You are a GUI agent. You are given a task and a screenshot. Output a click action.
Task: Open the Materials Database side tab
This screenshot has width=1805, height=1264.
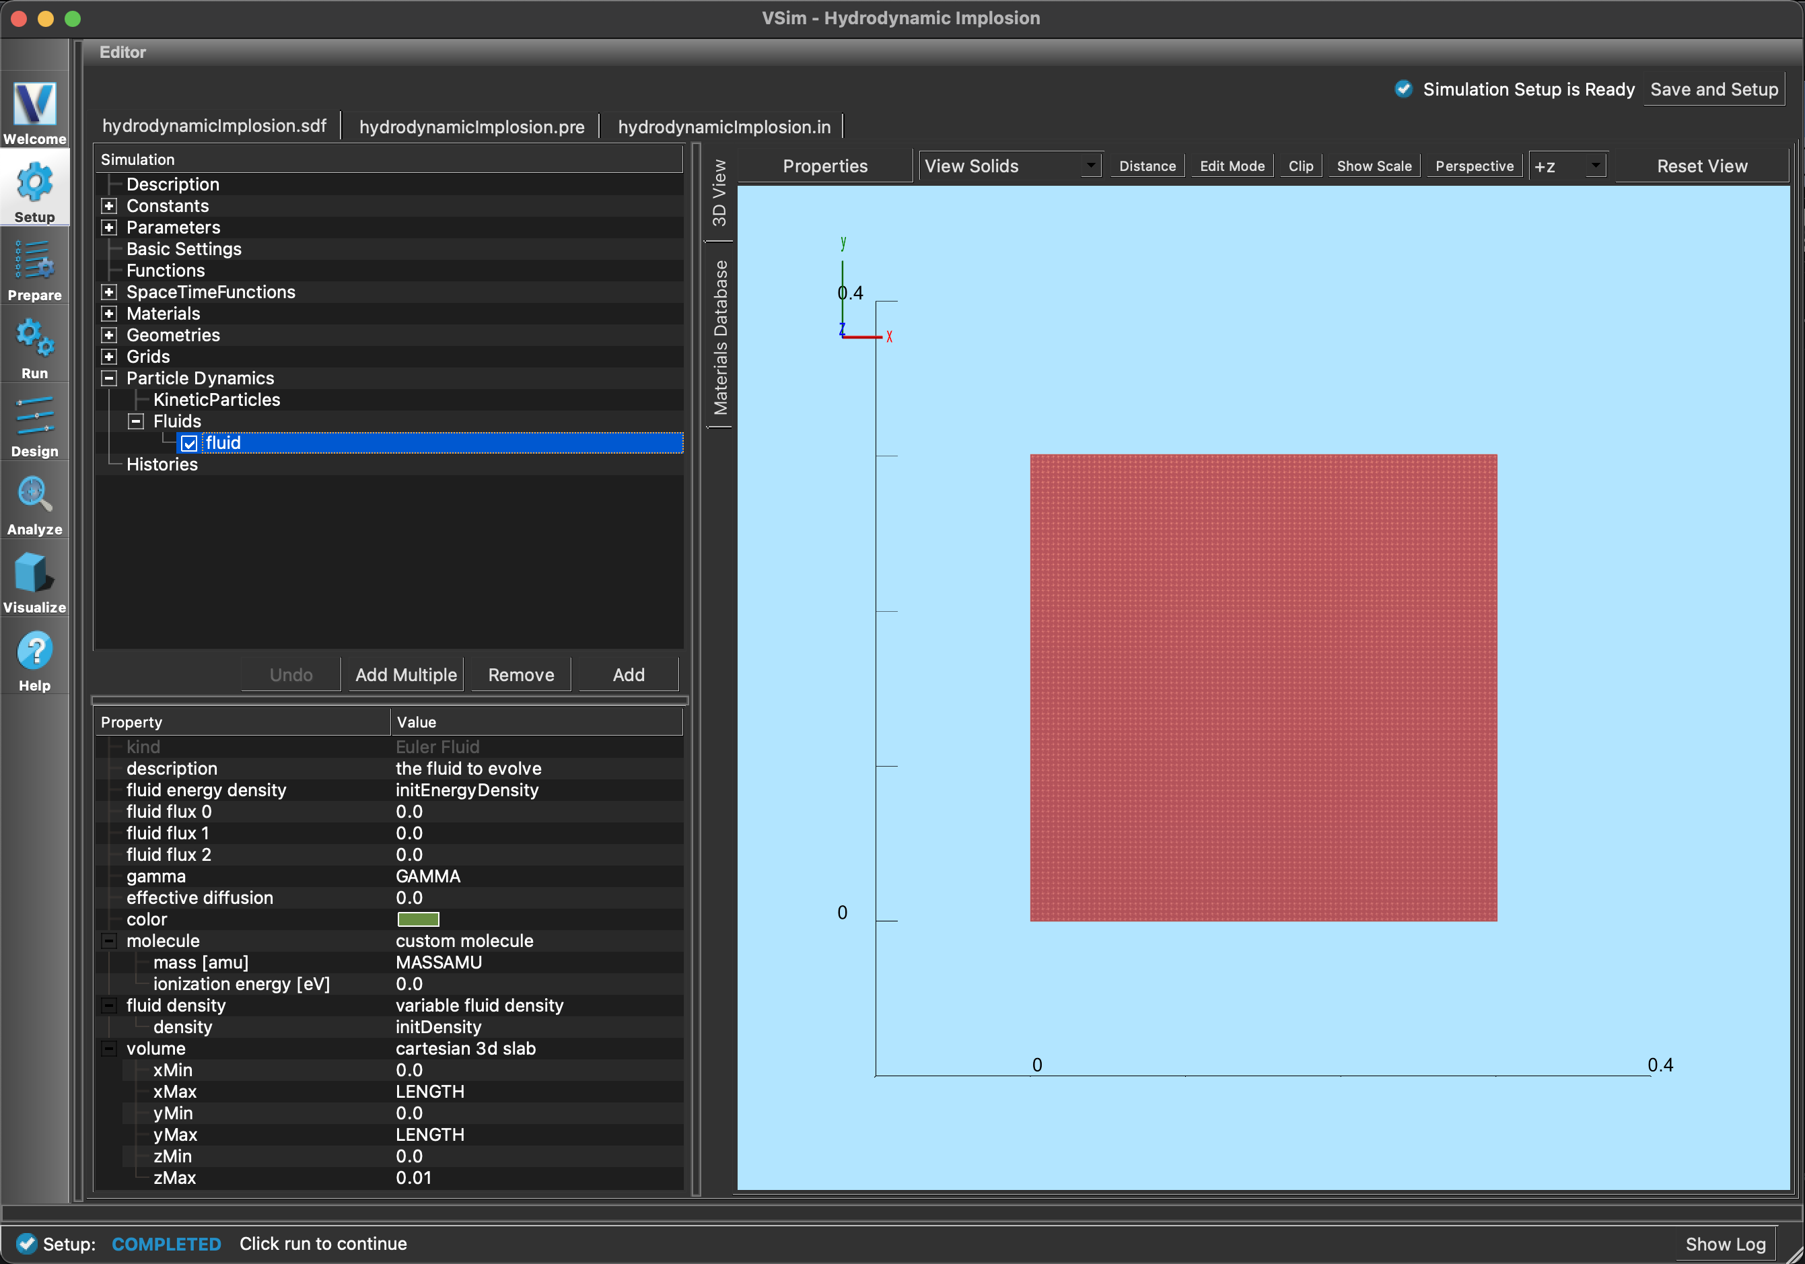tap(719, 337)
